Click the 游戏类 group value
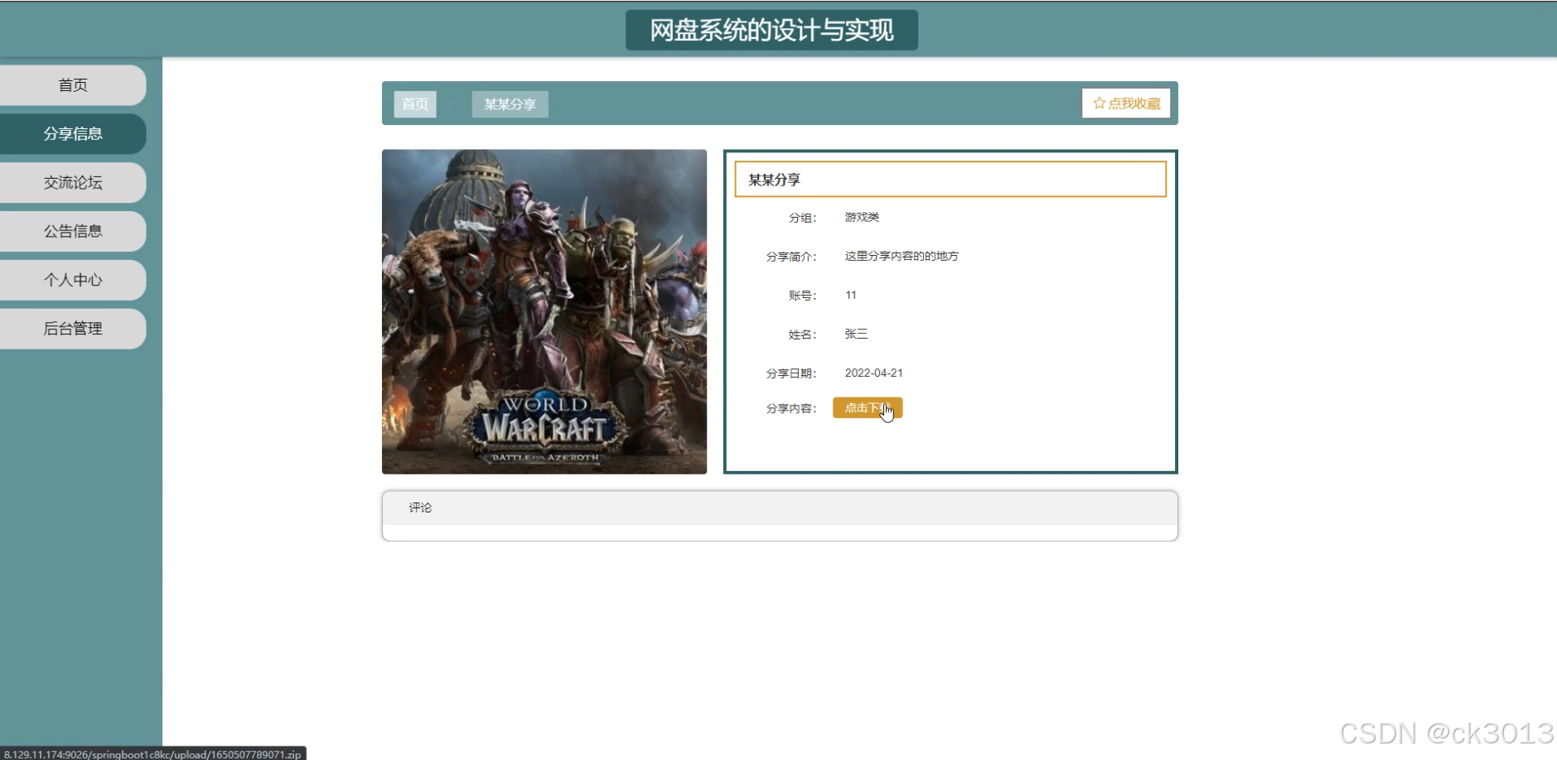 862,217
